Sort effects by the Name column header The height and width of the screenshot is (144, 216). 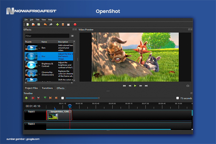pos(49,42)
